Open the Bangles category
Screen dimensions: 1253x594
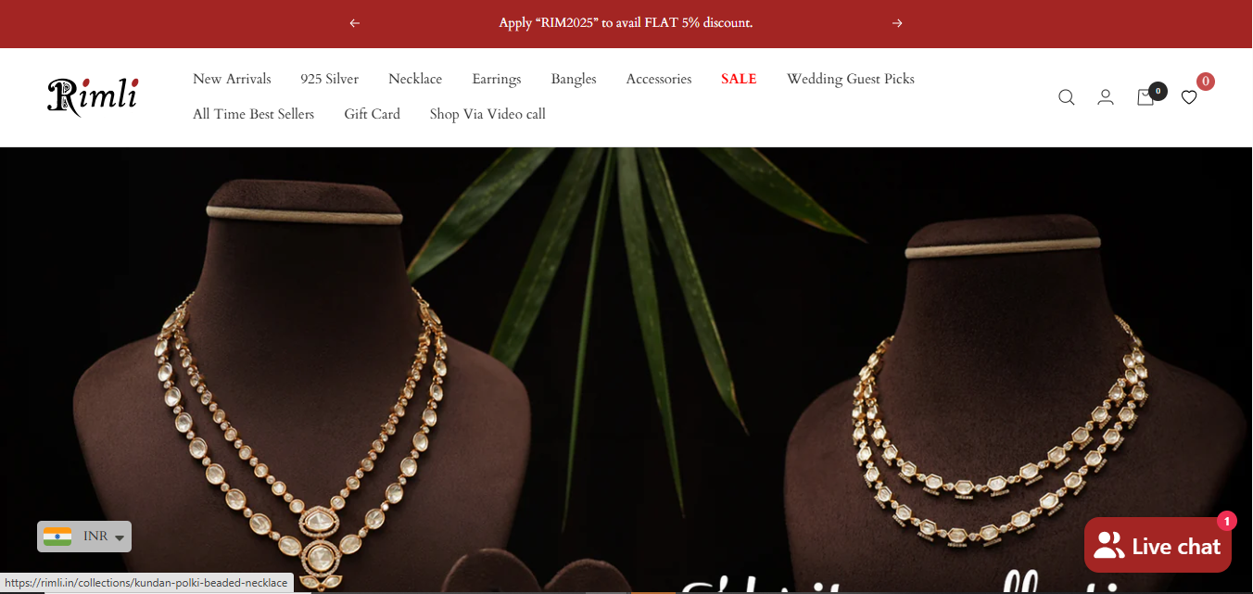[574, 80]
